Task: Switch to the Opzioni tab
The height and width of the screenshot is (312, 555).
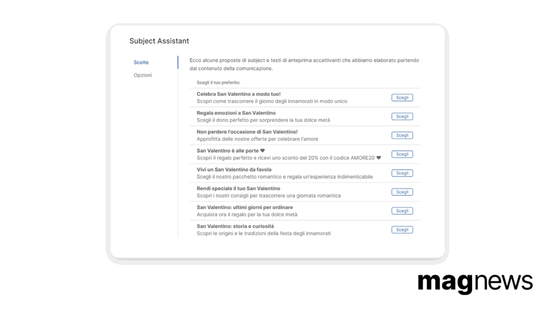Action: click(143, 75)
